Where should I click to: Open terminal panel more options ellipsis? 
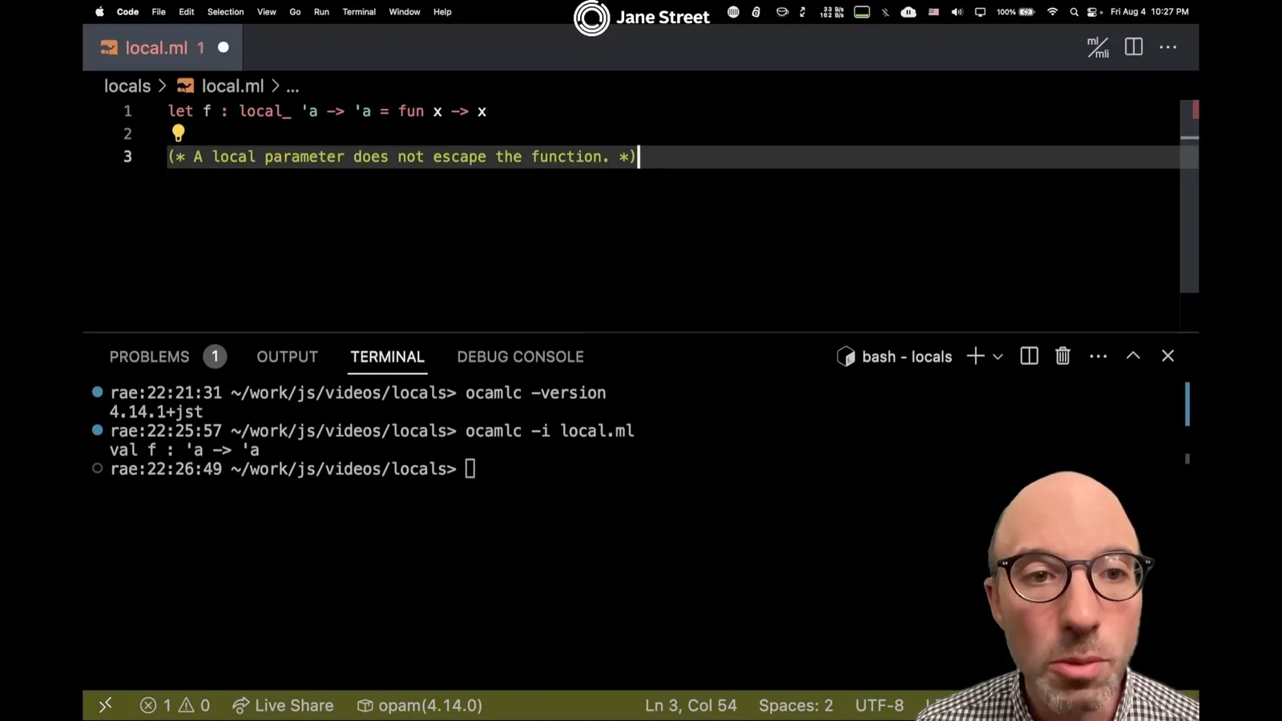[1099, 356]
